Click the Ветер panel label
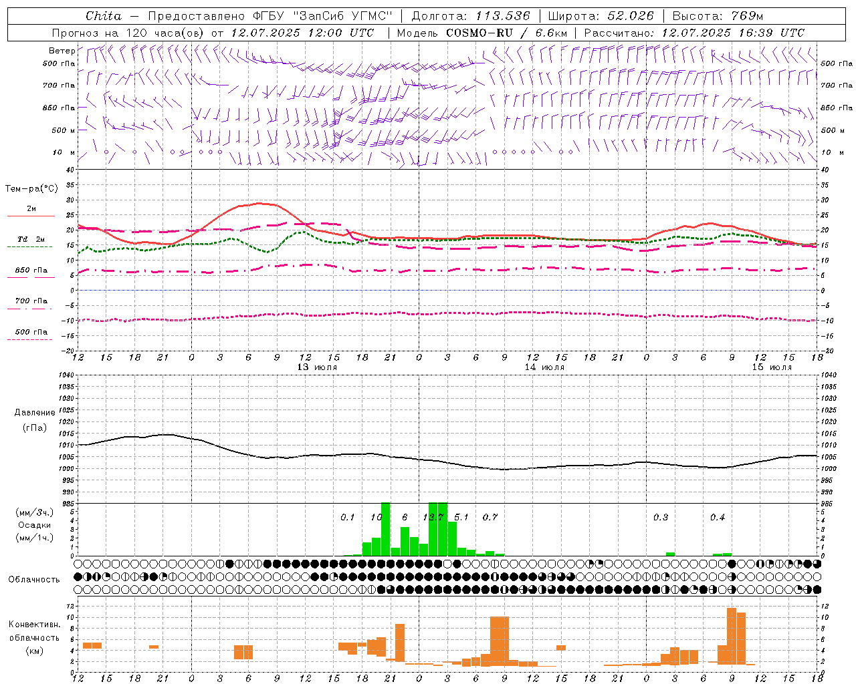Screen dimensions: 856x684 (62, 51)
